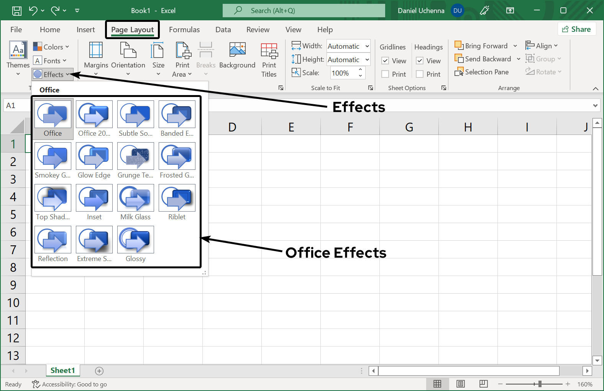Switch to Page Layout view icon
The image size is (604, 391).
coord(461,384)
